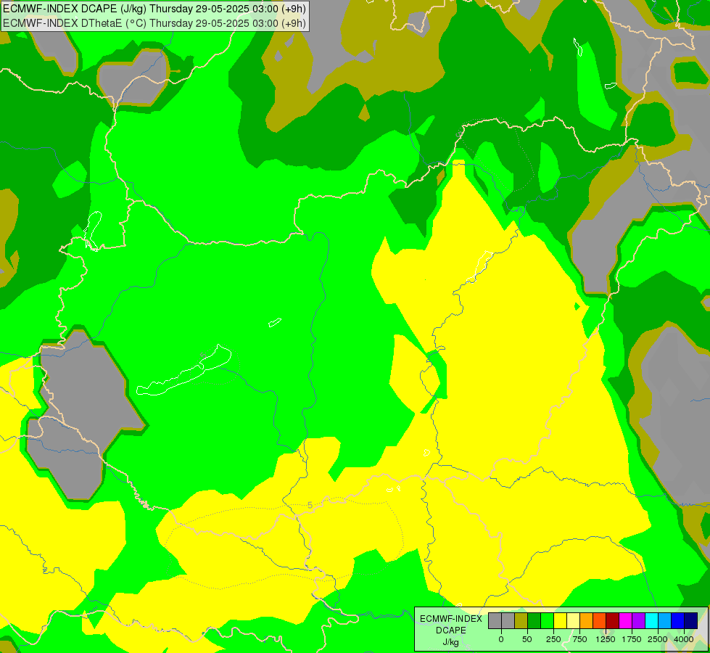
Task: Click the DCAPE legend label
Action: point(451,631)
